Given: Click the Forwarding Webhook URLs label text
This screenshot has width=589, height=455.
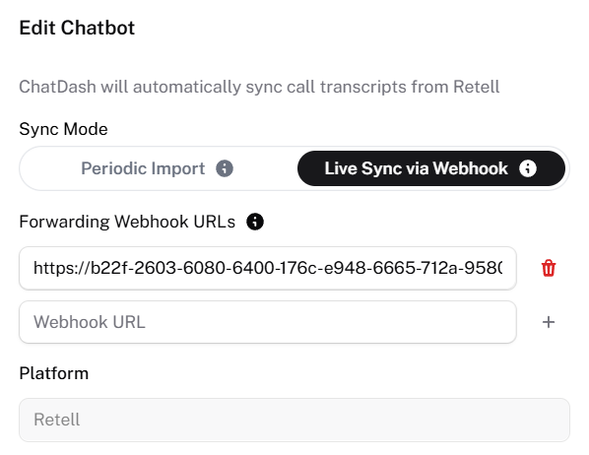Looking at the screenshot, I should [127, 222].
